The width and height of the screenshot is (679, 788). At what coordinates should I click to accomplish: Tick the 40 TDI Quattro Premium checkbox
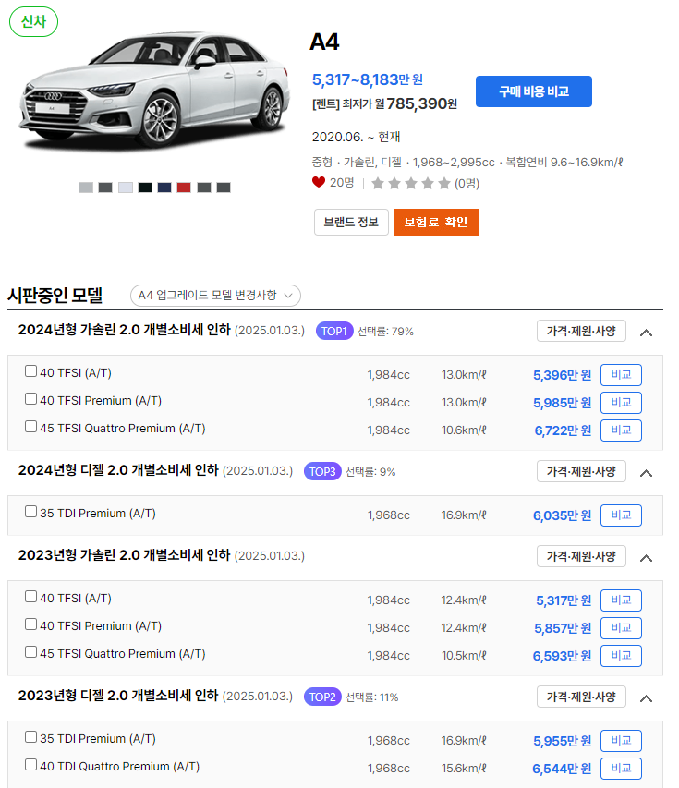30,764
